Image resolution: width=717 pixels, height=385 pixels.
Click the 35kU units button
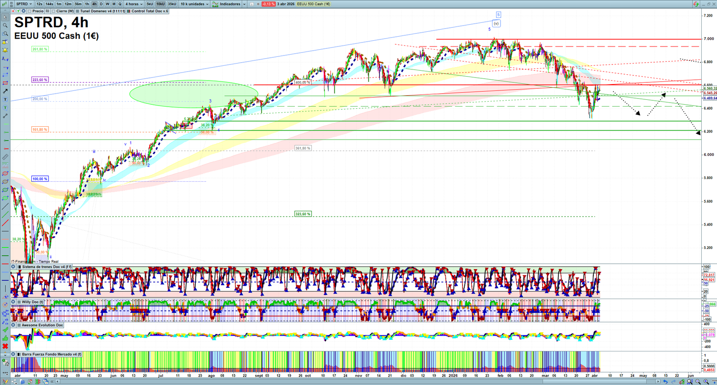coord(172,4)
